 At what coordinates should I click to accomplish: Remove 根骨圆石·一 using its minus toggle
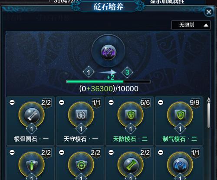click(12, 103)
